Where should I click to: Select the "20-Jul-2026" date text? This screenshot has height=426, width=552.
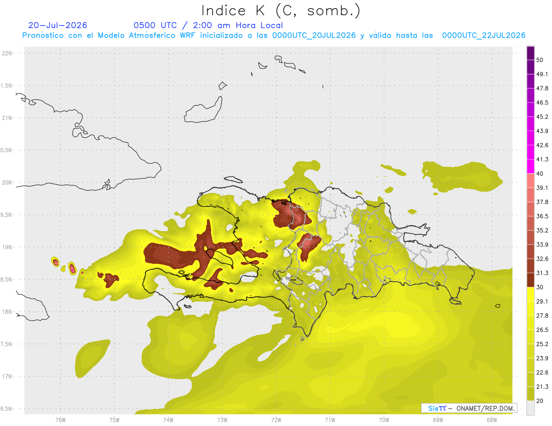pos(57,25)
